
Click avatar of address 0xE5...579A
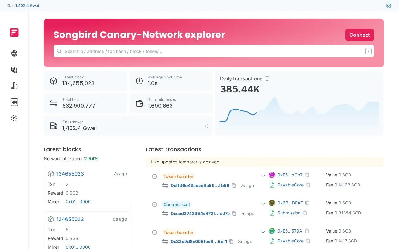pyautogui.click(x=272, y=231)
